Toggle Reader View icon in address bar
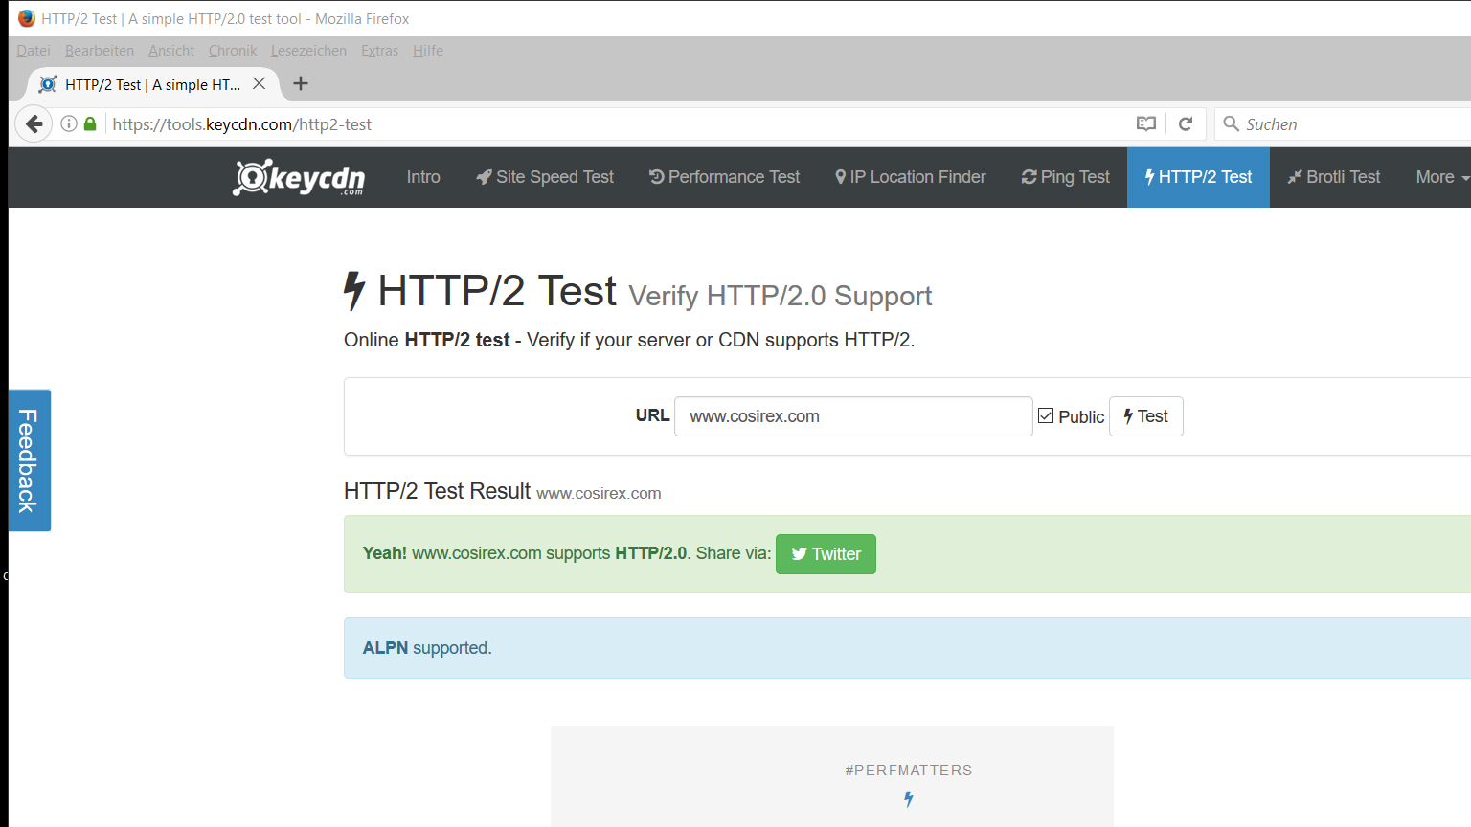 (1146, 123)
